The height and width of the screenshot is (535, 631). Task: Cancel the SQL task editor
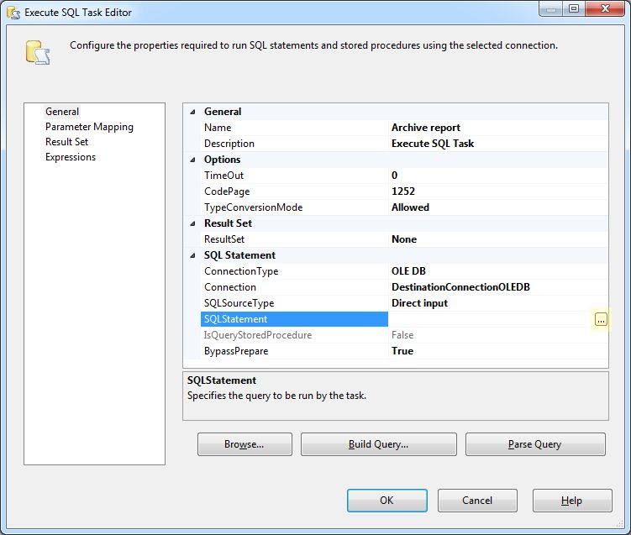[477, 501]
